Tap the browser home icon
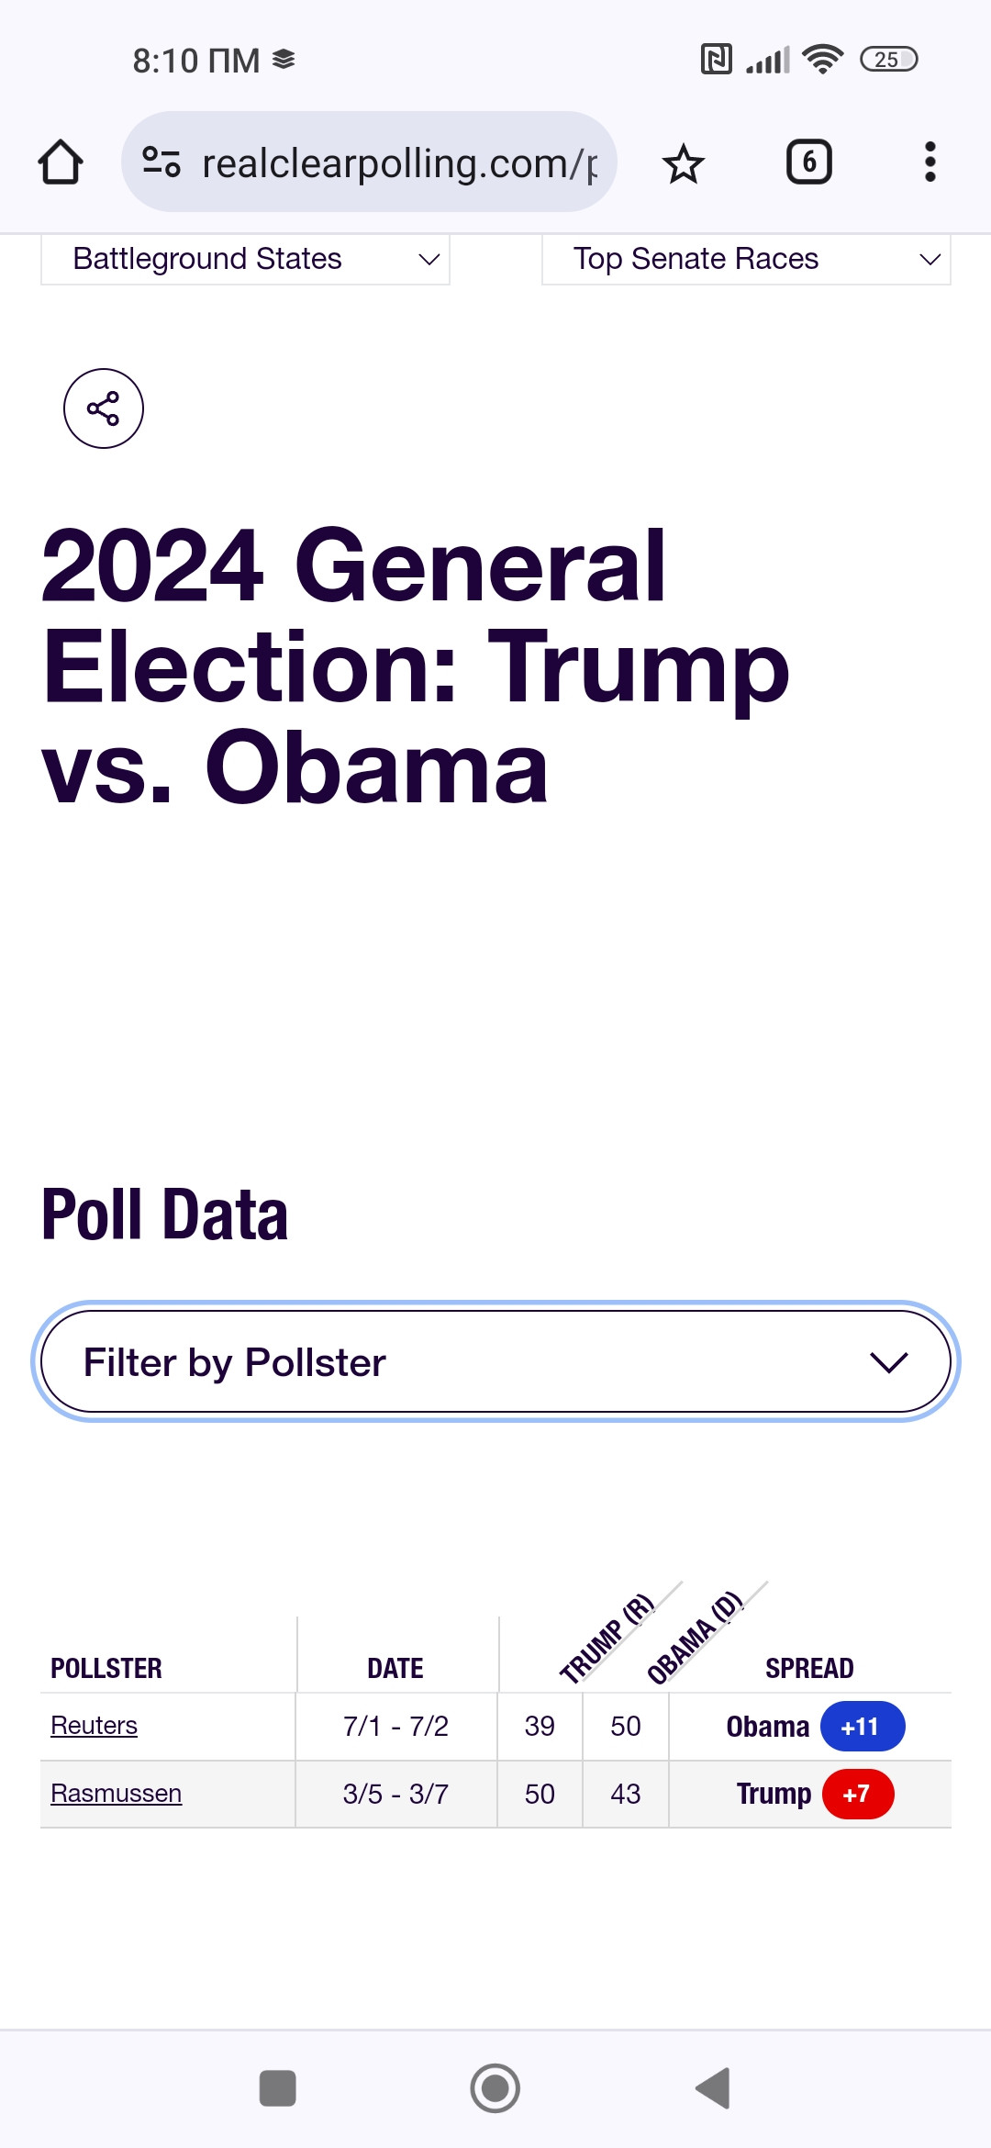Screen dimensions: 991x2148 pos(61,162)
